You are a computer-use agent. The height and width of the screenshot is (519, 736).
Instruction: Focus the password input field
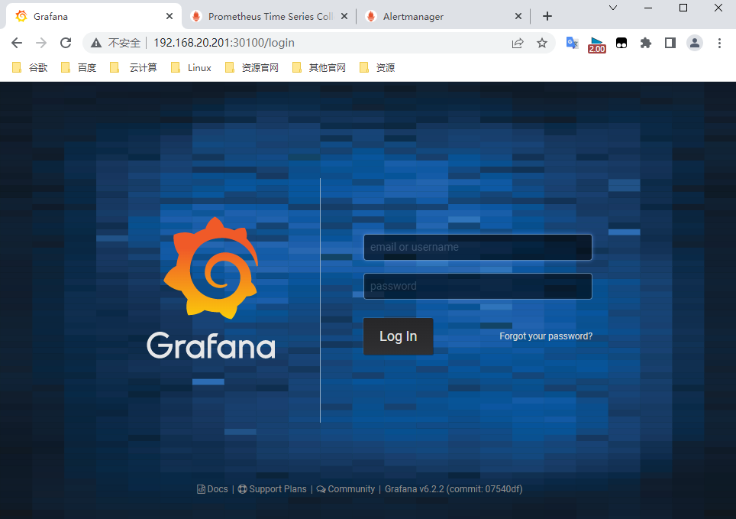click(x=477, y=286)
